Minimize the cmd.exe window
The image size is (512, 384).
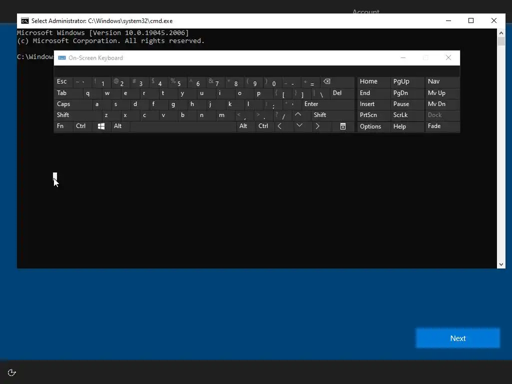click(x=448, y=21)
